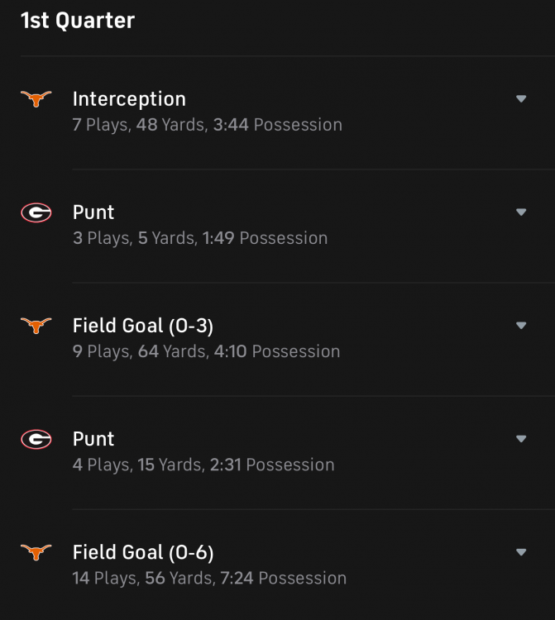Viewport: 555px width, 620px height.
Task: Select the Field Goal (0-6) drive title
Action: point(143,552)
